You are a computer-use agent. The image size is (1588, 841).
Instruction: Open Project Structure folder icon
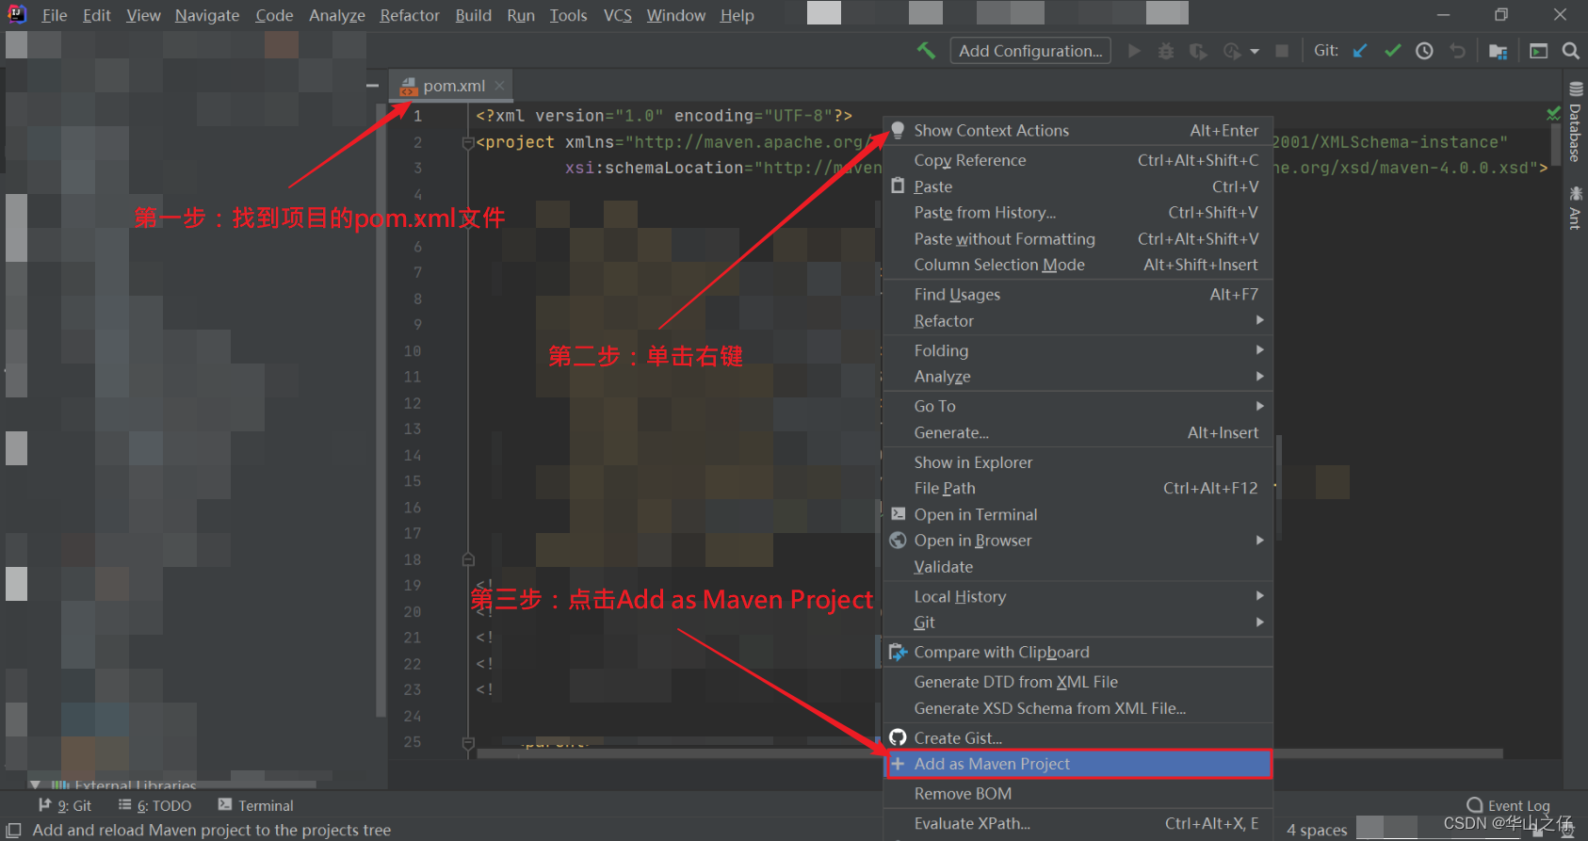pos(1498,51)
